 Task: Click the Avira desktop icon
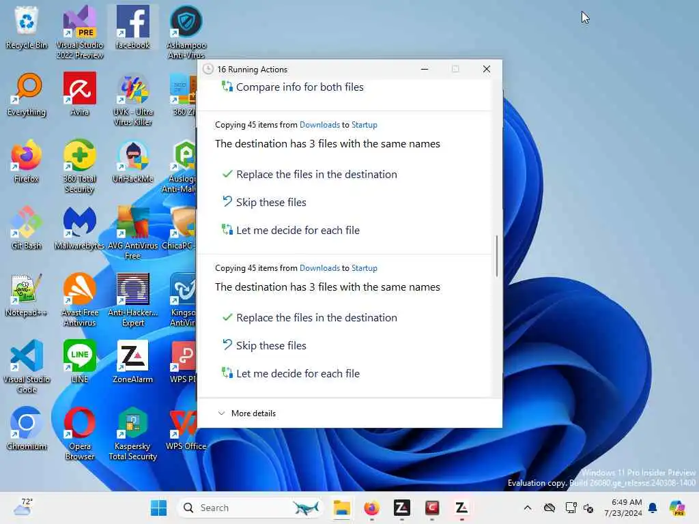80,95
